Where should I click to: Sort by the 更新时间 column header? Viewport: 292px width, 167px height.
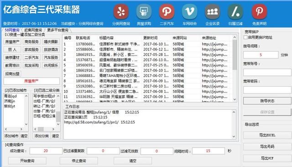pos(150,38)
